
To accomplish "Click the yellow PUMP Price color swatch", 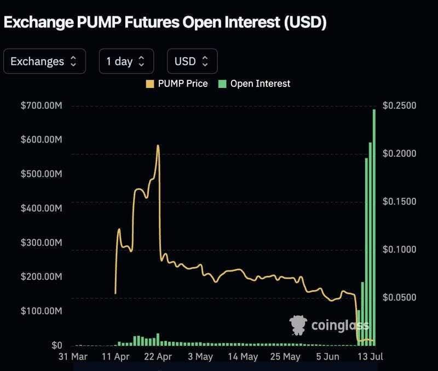I will click(x=150, y=84).
